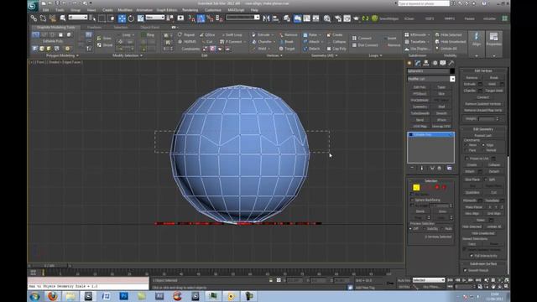Toggle the By Vertex checkbox

click(x=412, y=194)
